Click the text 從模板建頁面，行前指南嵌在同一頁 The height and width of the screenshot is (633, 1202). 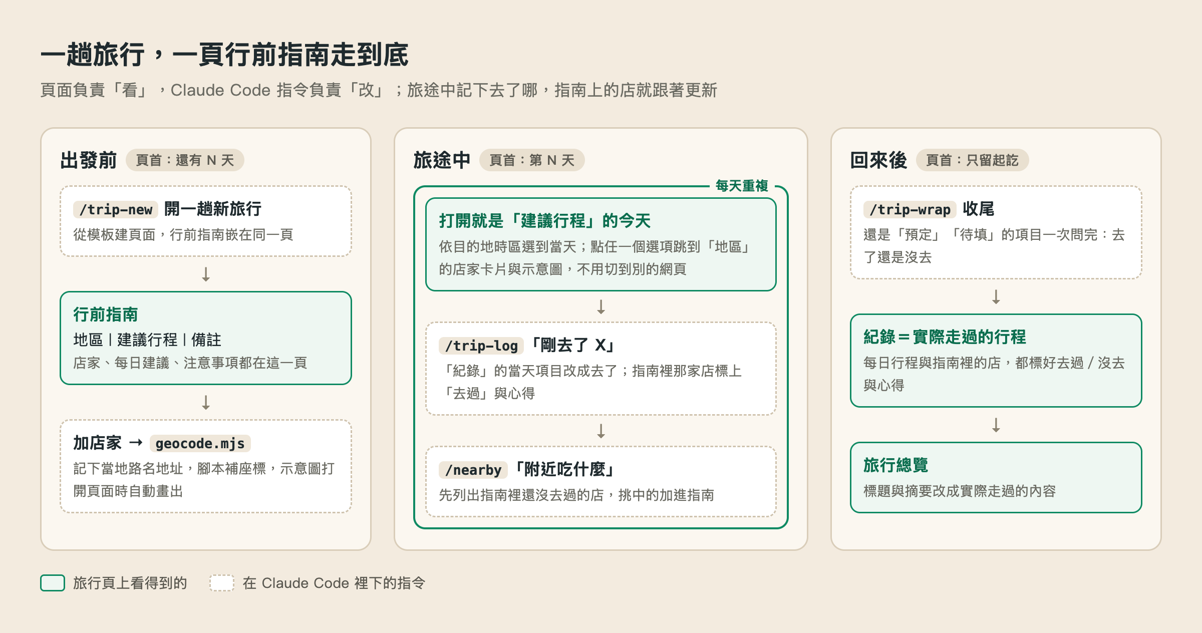point(183,234)
